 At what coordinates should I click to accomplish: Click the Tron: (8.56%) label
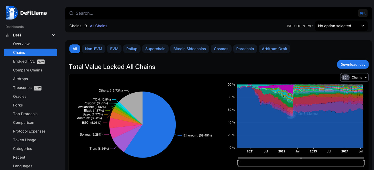[99, 149]
